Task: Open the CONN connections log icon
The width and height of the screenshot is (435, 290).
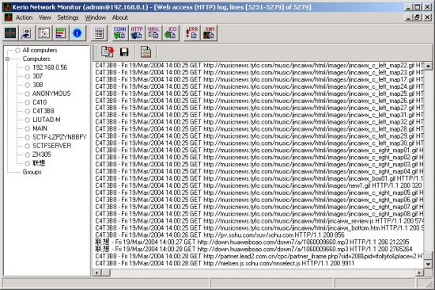Action: [119, 33]
